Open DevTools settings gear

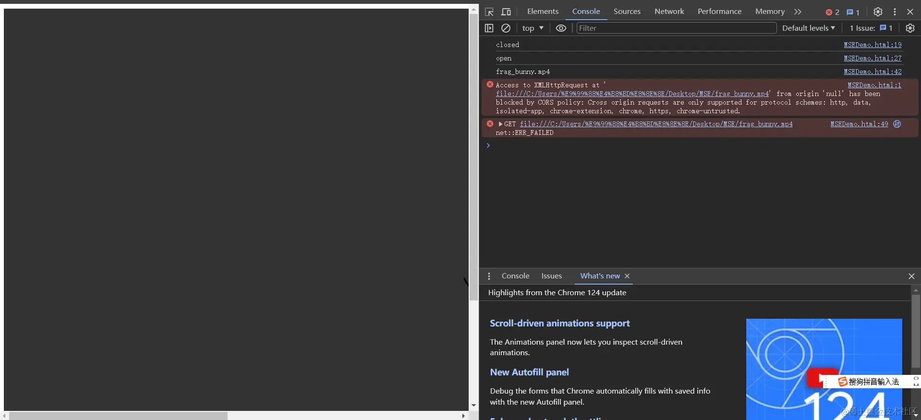tap(878, 12)
